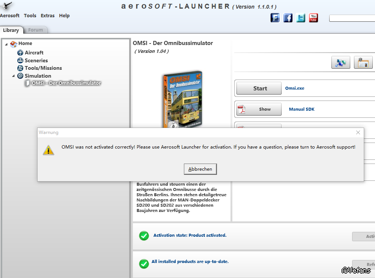This screenshot has width=375, height=278.
Task: Collapse the Simulation tree node
Action: [x=14, y=76]
